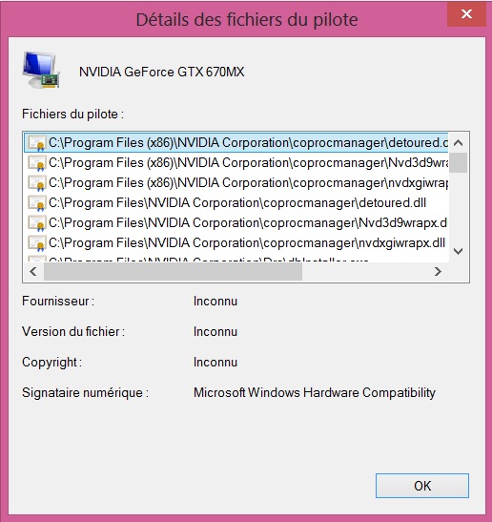Confirm with the OK button
The height and width of the screenshot is (522, 492).
point(422,486)
